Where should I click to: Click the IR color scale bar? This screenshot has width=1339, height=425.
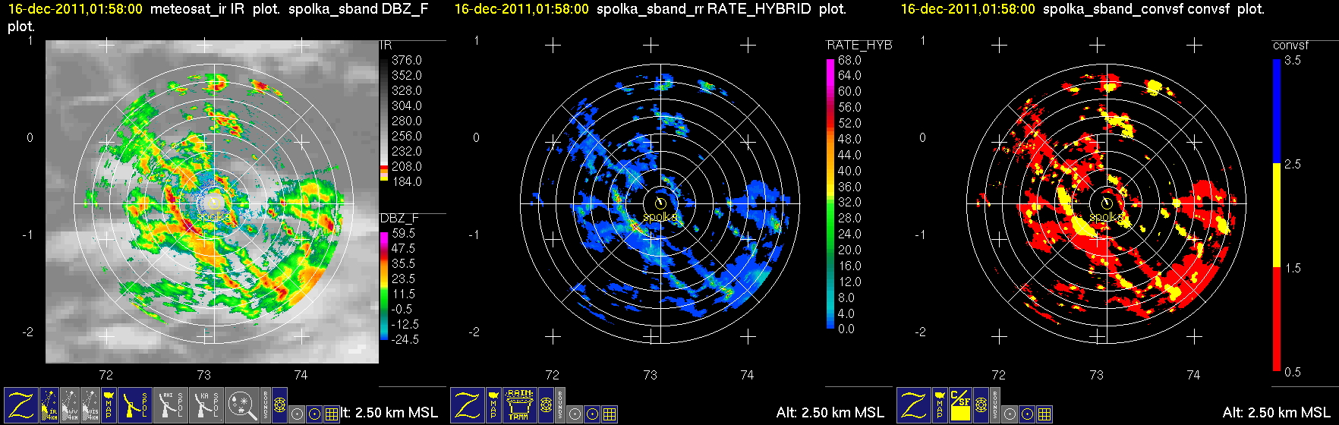coord(384,120)
